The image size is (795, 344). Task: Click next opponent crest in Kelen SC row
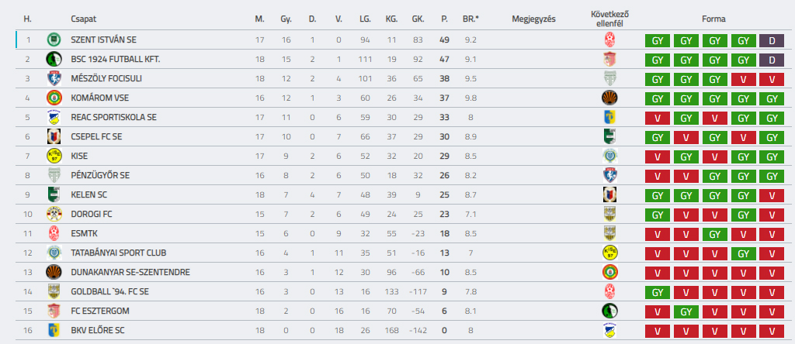609,194
